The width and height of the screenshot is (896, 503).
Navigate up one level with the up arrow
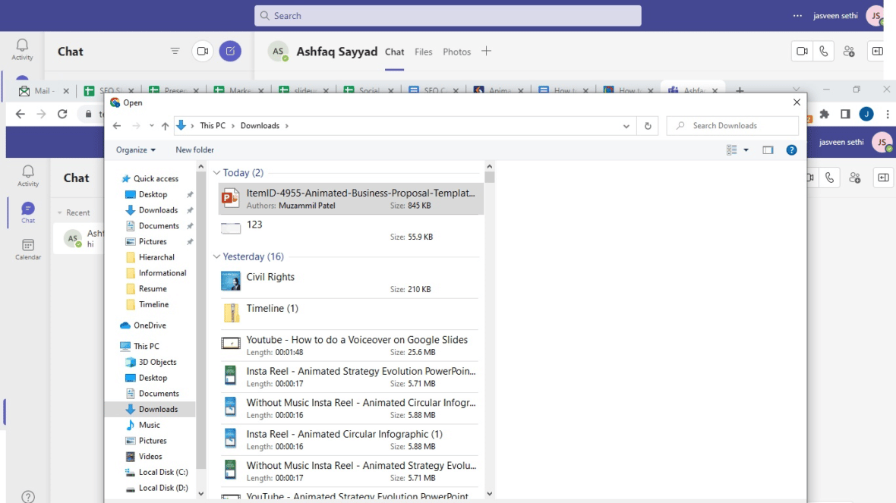coord(165,125)
